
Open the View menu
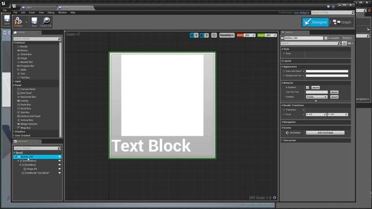click(41, 13)
